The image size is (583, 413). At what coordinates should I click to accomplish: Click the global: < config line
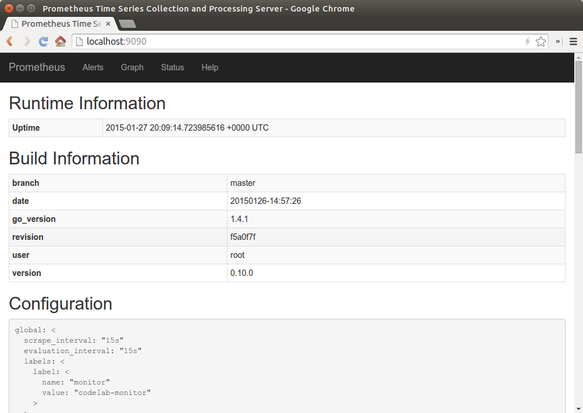pyautogui.click(x=35, y=330)
